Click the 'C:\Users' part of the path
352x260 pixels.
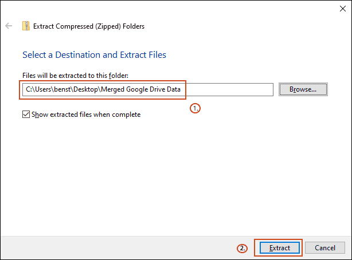click(x=38, y=90)
